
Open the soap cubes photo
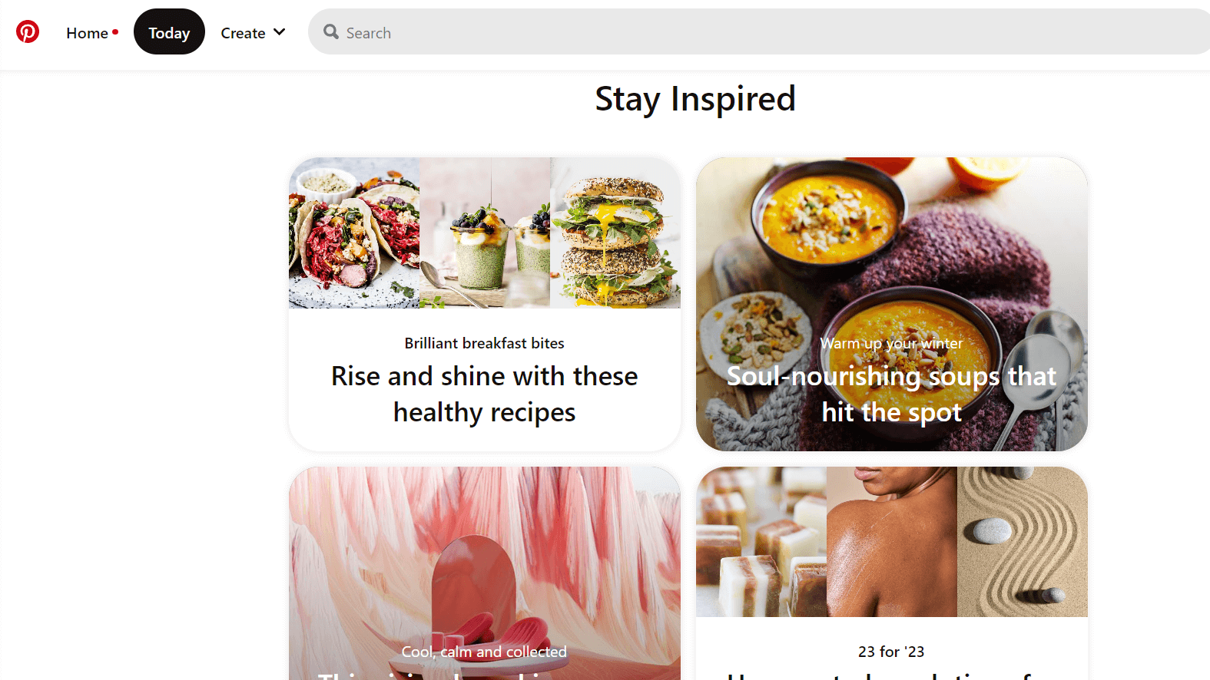click(761, 542)
